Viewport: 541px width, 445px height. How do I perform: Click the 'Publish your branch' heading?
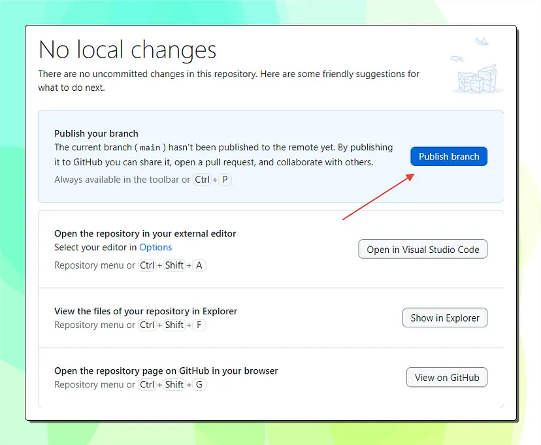click(96, 133)
